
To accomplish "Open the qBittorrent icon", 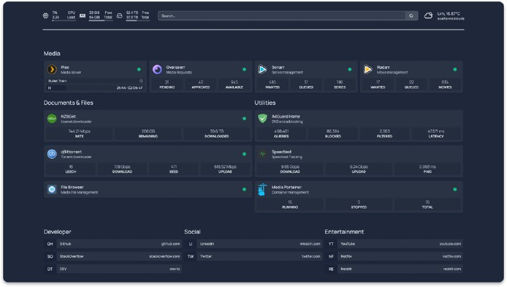I will click(x=52, y=154).
